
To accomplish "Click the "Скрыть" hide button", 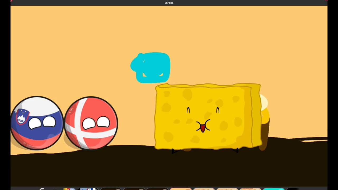I will coord(169,3).
